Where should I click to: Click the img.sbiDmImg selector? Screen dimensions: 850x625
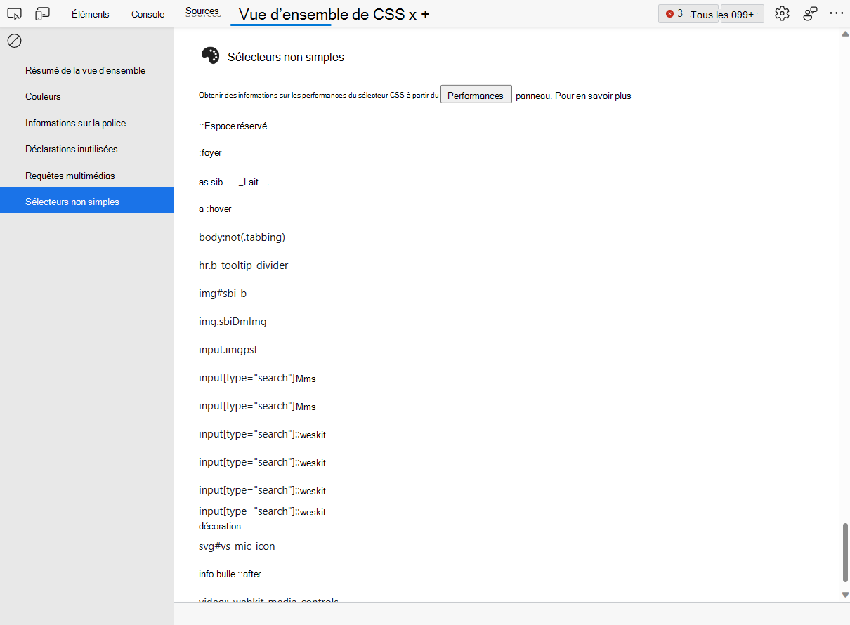(x=233, y=322)
